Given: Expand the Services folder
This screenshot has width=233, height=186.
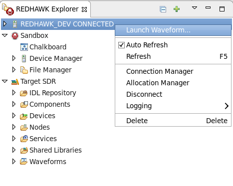Looking at the screenshot, I should pos(14,139).
